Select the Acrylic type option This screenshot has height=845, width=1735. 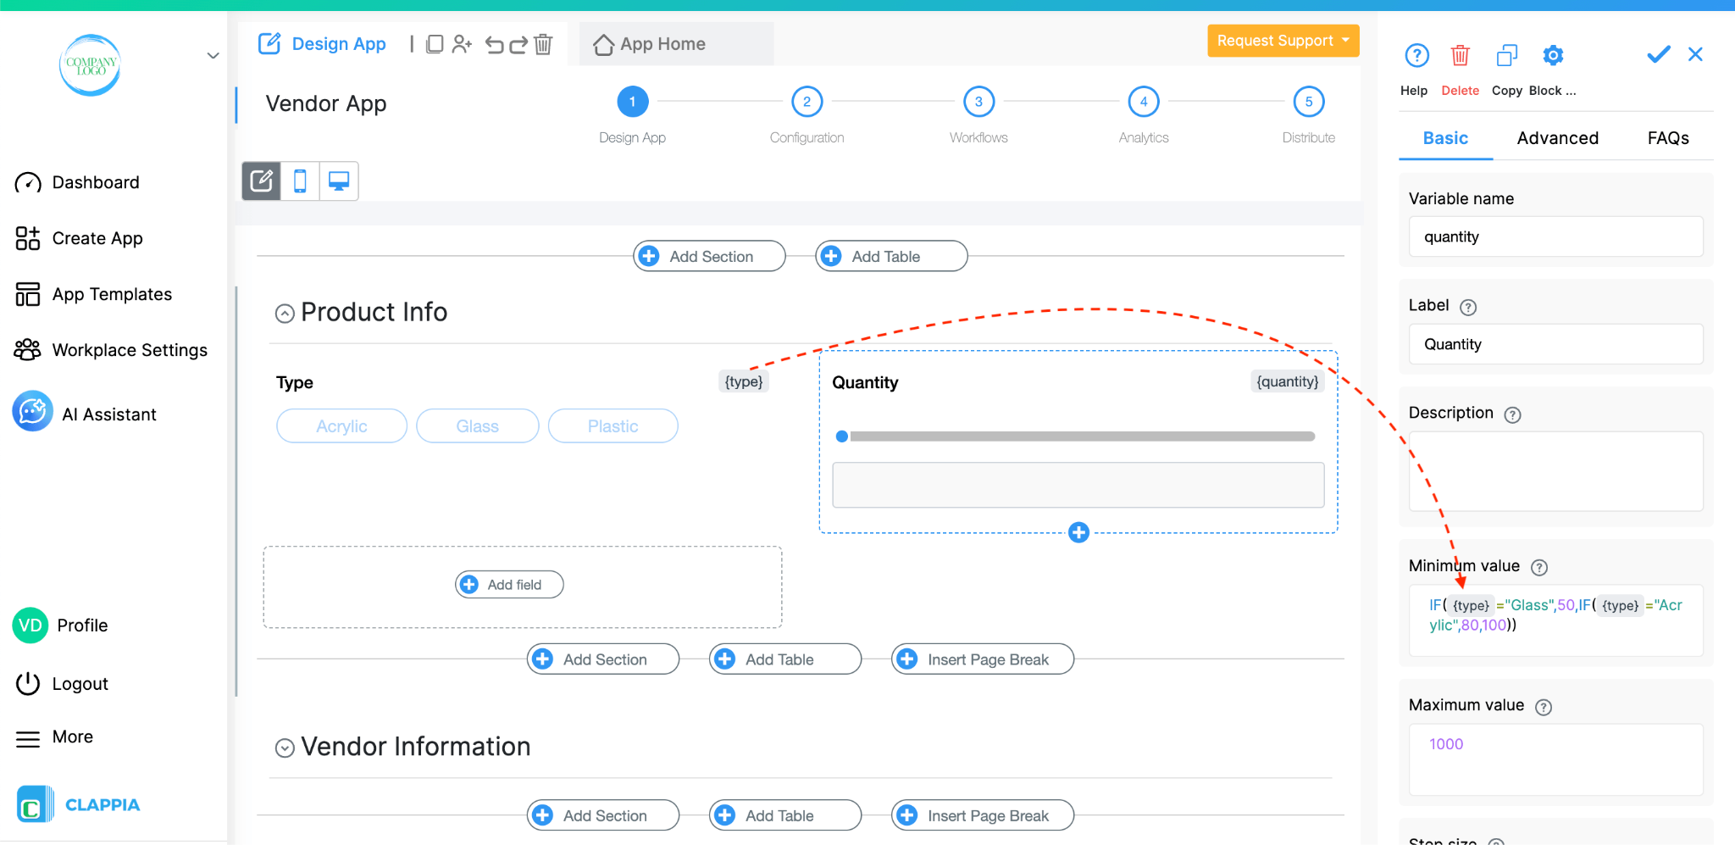341,425
